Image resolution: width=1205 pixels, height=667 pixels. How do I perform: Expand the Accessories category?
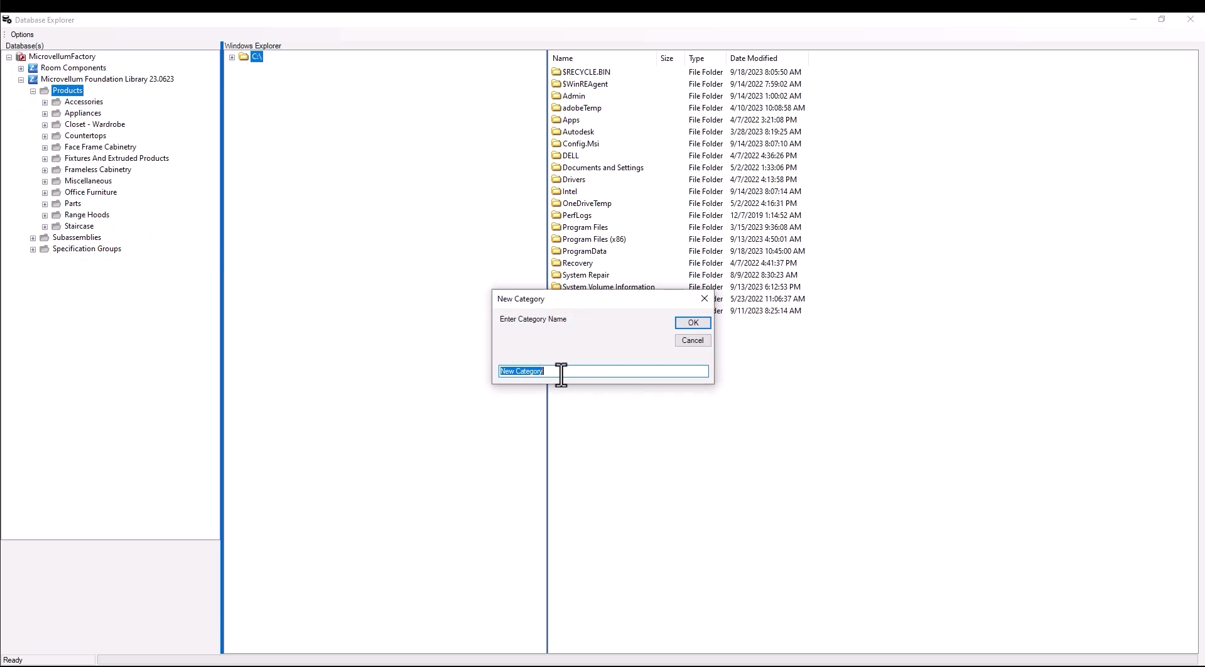coord(45,102)
